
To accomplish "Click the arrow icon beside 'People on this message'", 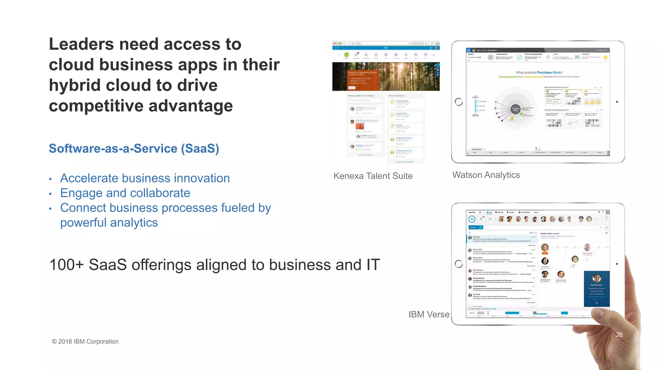I will coord(607,233).
